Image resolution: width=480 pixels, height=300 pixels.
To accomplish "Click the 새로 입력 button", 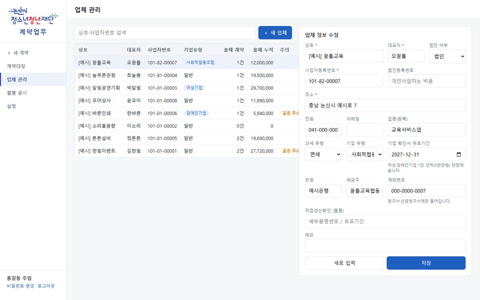I will tap(344, 263).
